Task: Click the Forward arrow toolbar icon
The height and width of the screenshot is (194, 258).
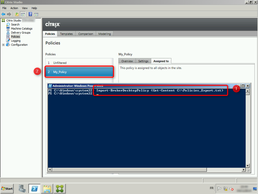Action: [x=9, y=14]
